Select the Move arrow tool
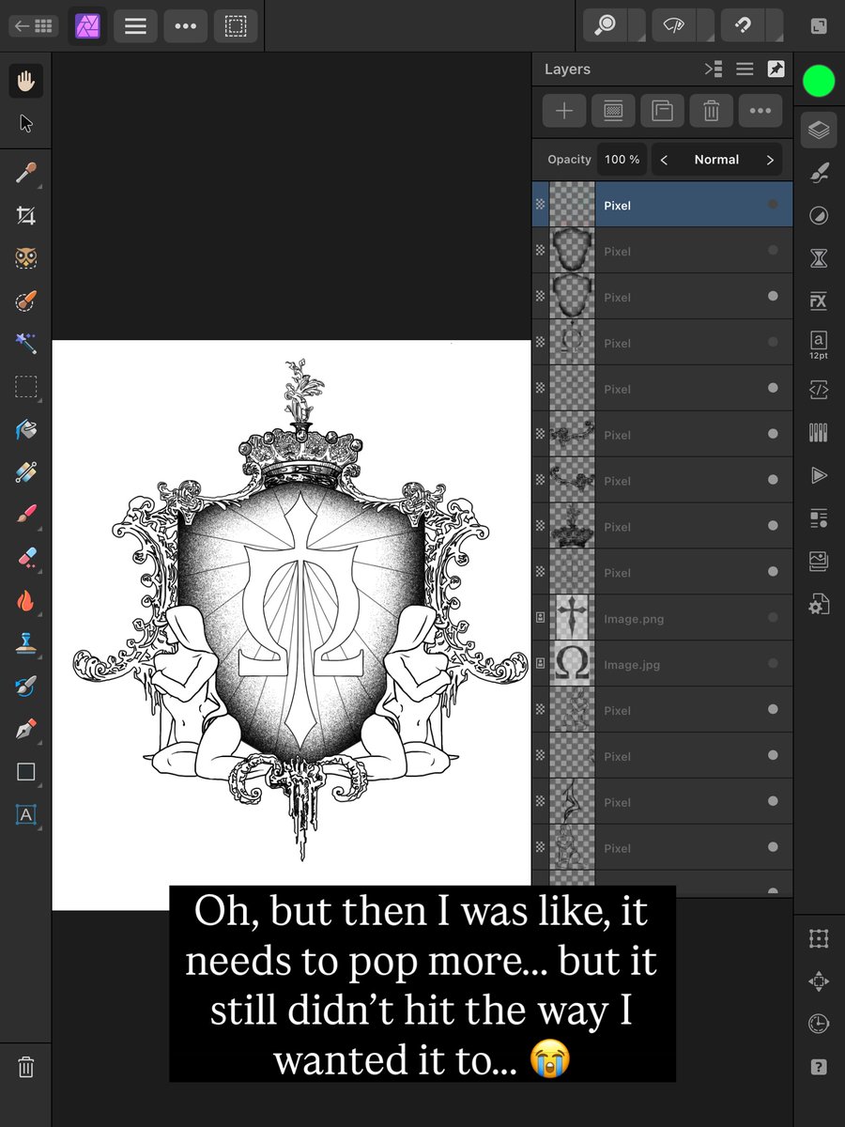The height and width of the screenshot is (1127, 845). (25, 124)
